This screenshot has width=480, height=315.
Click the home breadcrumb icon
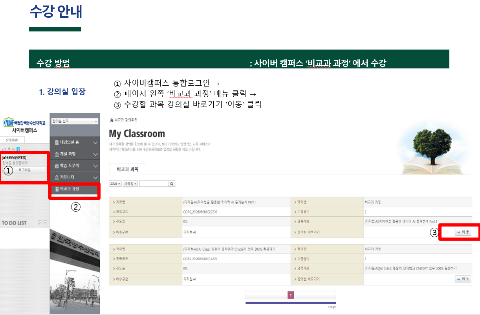pyautogui.click(x=112, y=120)
